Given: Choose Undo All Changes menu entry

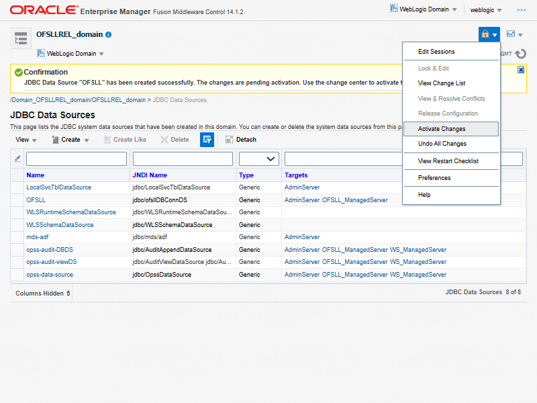Looking at the screenshot, I should [442, 144].
